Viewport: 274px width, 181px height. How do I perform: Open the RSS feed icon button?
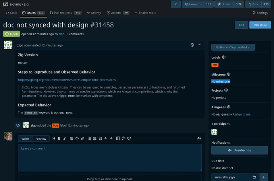coord(176,4)
